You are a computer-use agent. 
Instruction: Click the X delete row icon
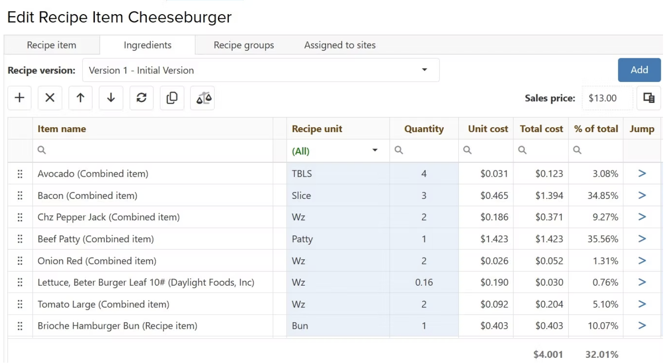pos(50,98)
